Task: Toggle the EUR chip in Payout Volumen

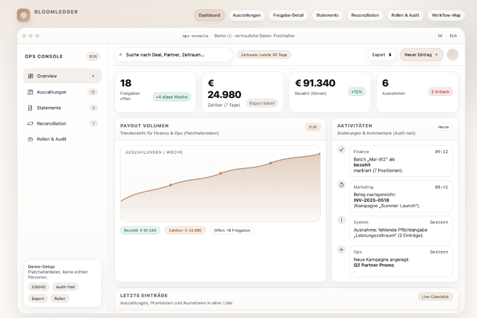Action: point(313,127)
